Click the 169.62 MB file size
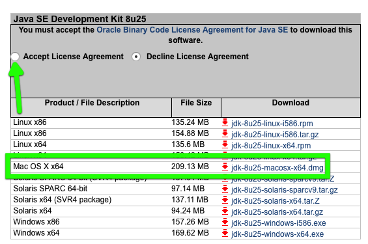 pos(190,233)
